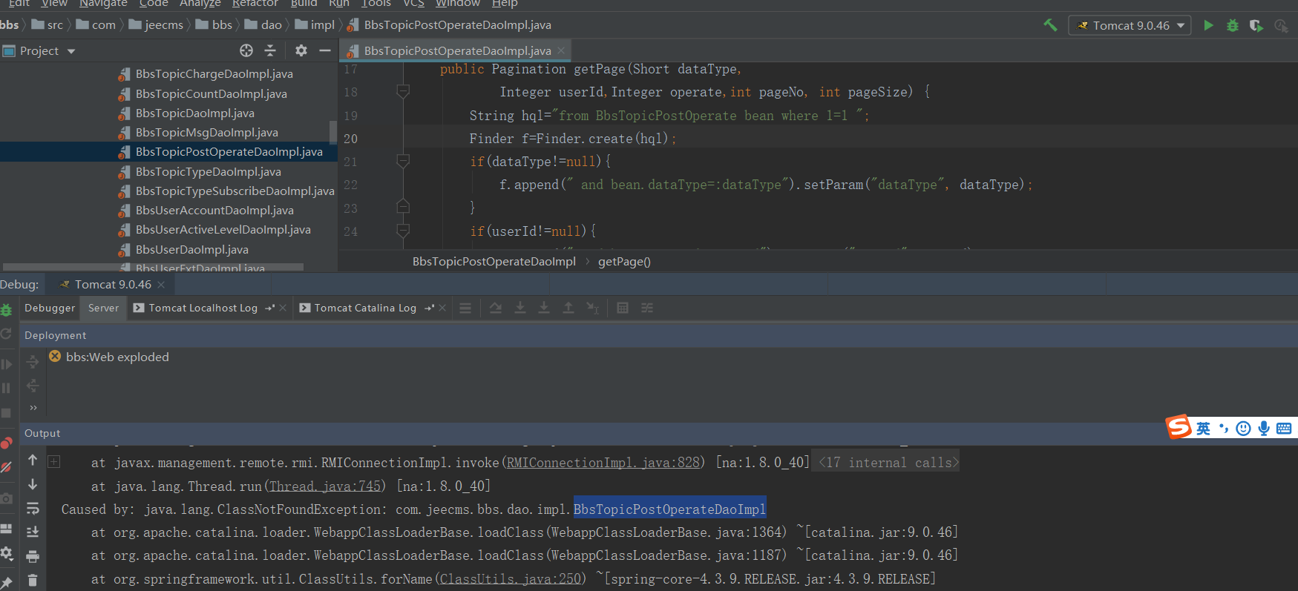Start debugging with the green bug icon
The height and width of the screenshot is (591, 1298).
pos(1232,25)
